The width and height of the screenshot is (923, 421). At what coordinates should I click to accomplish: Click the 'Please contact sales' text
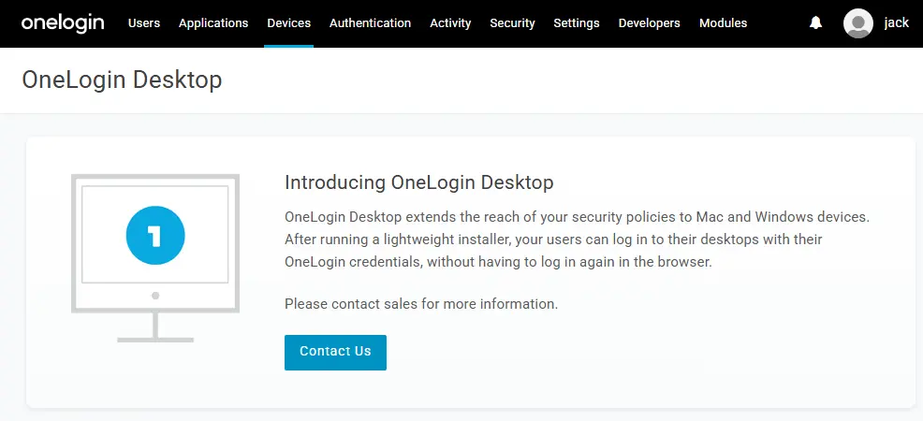point(421,304)
